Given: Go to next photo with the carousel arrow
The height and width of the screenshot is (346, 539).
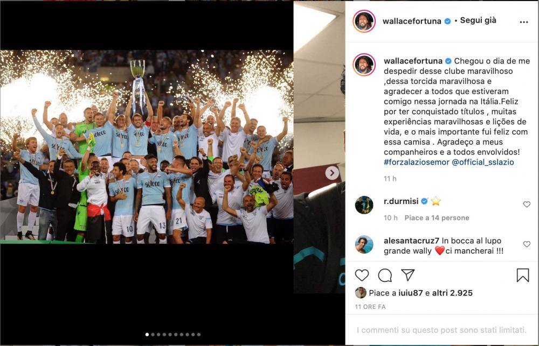Looking at the screenshot, I should point(331,173).
